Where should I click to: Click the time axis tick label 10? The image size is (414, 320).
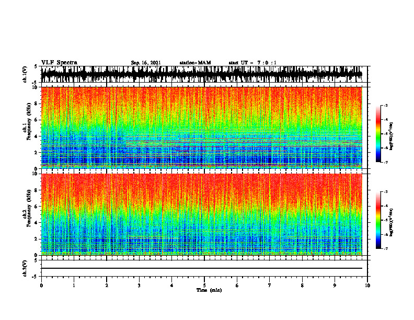click(367, 285)
